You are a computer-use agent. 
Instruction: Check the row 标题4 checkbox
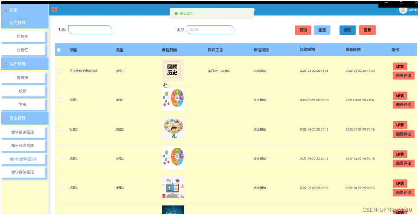pos(60,188)
